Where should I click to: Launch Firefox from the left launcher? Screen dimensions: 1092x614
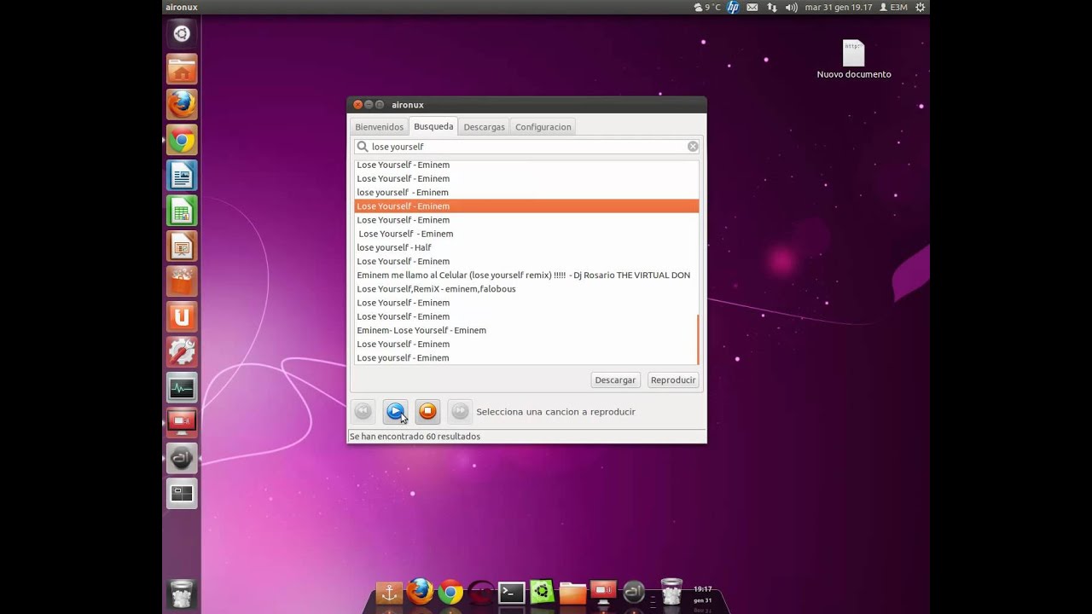182,105
